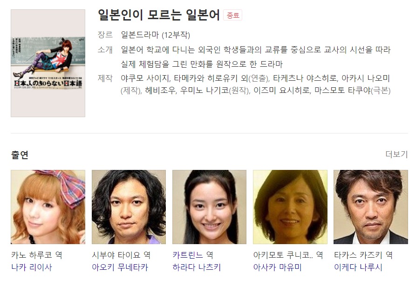Follow the 아오키 무네타카 actor link
This screenshot has width=416, height=288.
point(120,267)
